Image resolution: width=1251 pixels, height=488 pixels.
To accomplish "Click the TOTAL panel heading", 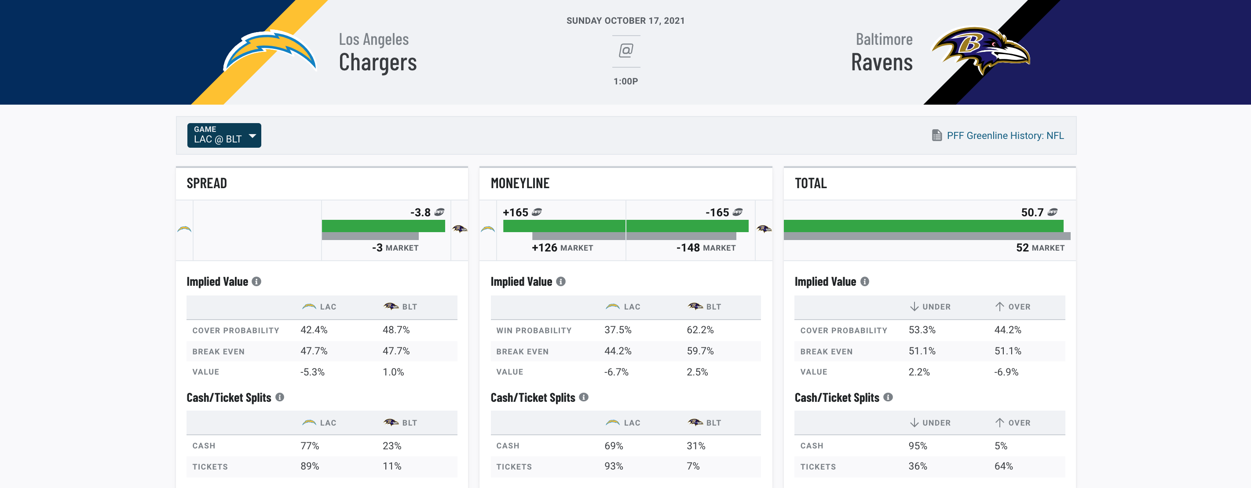I will [x=811, y=183].
